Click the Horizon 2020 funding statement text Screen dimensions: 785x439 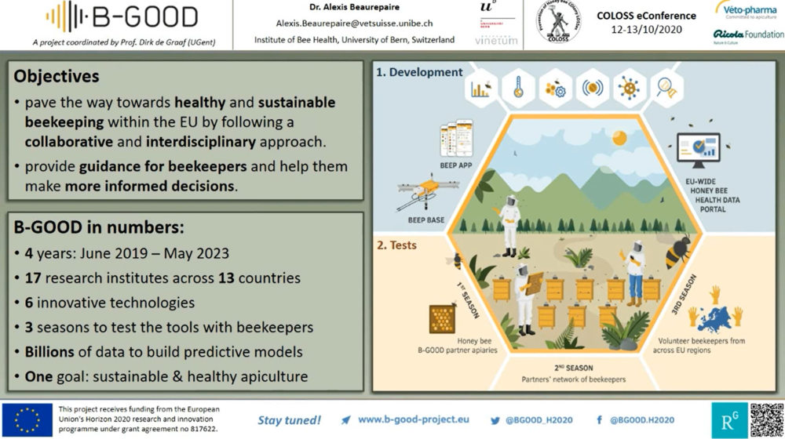point(139,419)
